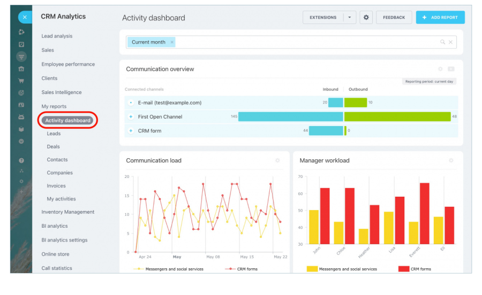Click the ADD REPORT button
This screenshot has width=482, height=295.
(x=440, y=18)
